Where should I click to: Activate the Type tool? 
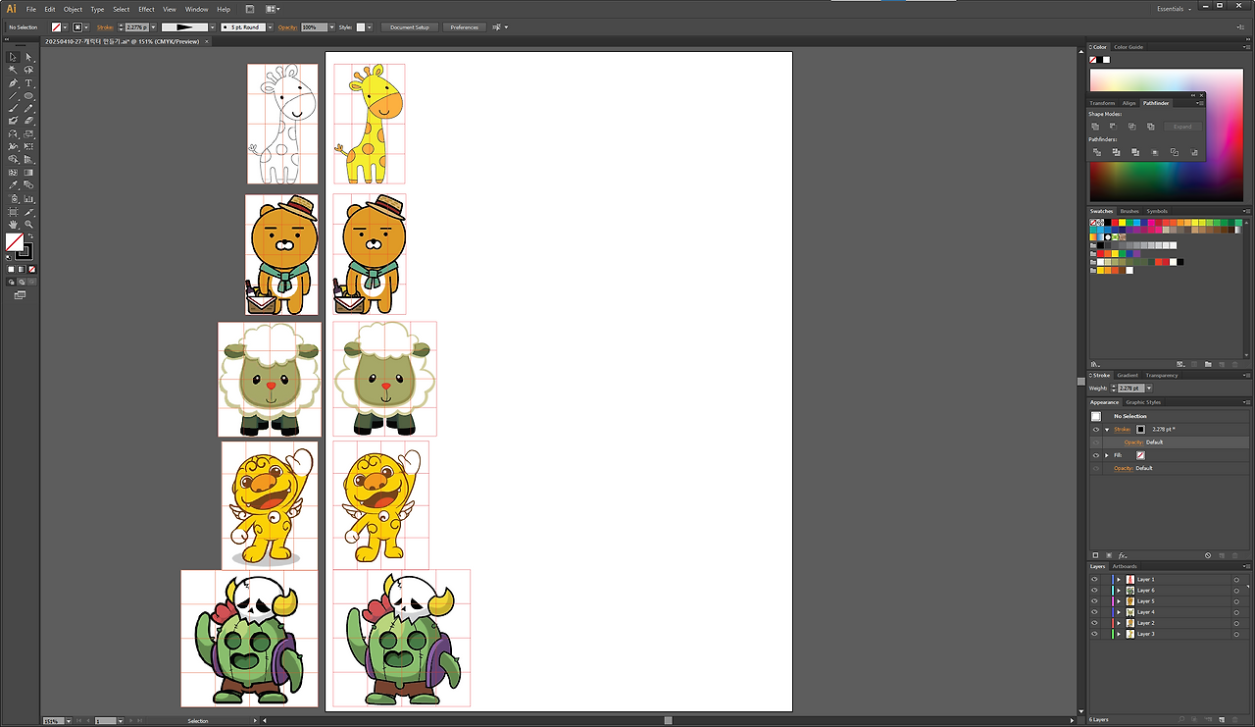(28, 82)
